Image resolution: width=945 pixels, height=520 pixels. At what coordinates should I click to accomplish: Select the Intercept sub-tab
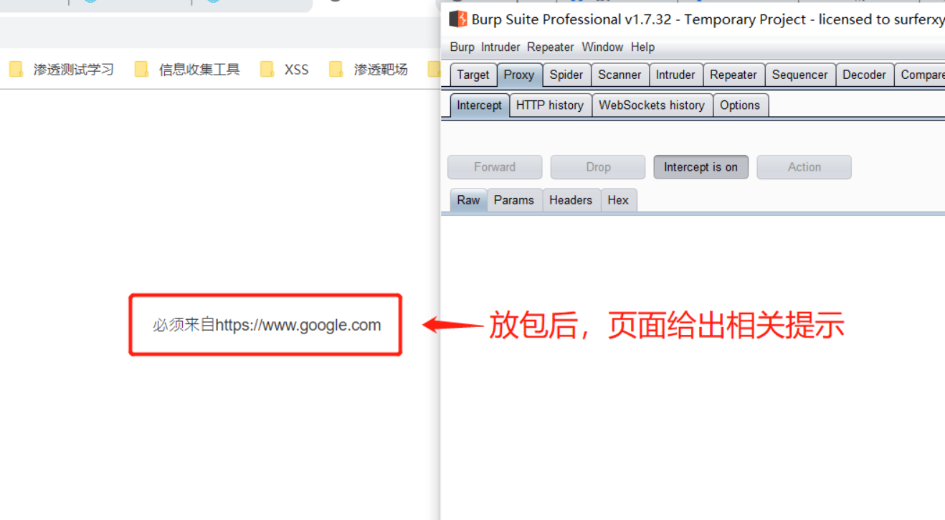(480, 105)
